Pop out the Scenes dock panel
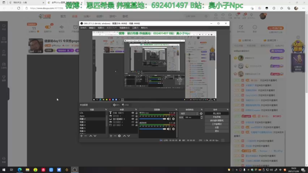 point(106,110)
